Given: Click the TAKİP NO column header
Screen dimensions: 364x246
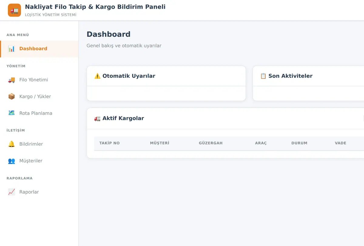Looking at the screenshot, I should tap(110, 143).
